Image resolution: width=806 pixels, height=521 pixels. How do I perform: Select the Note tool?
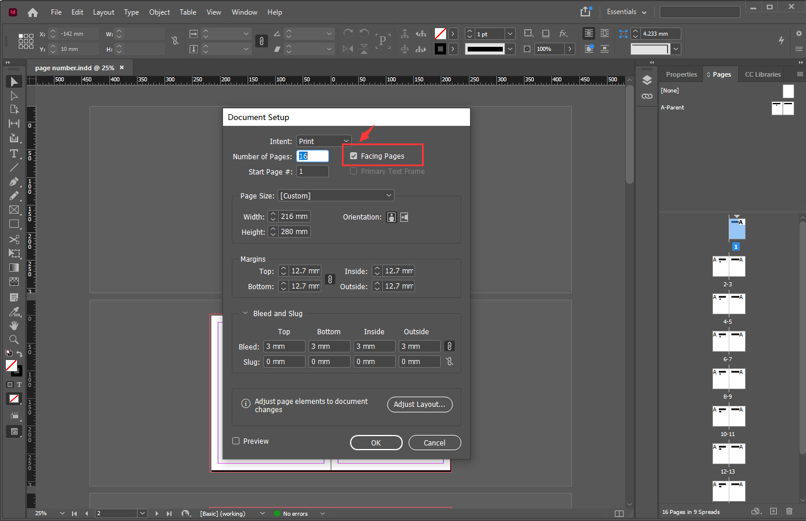[14, 297]
